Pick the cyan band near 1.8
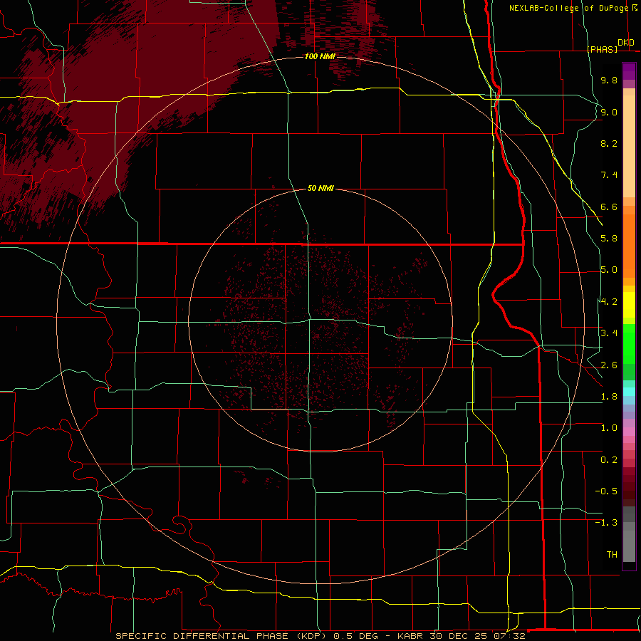The width and height of the screenshot is (641, 641). tap(629, 392)
